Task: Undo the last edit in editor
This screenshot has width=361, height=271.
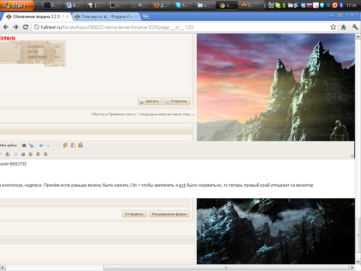Action: [41, 145]
